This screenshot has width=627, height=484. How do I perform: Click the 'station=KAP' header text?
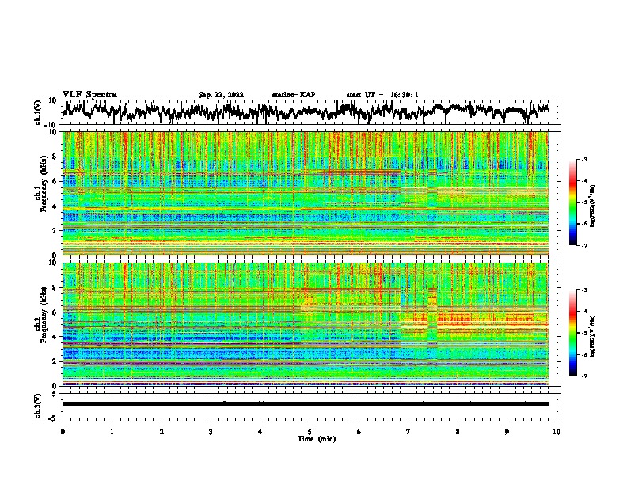point(294,95)
